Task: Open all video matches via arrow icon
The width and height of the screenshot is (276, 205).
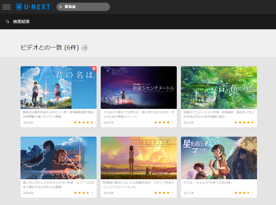Action: pos(85,48)
